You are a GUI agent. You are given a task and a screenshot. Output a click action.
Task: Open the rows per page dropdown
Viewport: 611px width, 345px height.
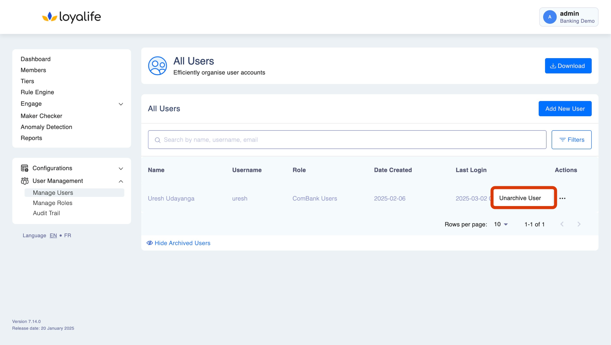(x=501, y=224)
